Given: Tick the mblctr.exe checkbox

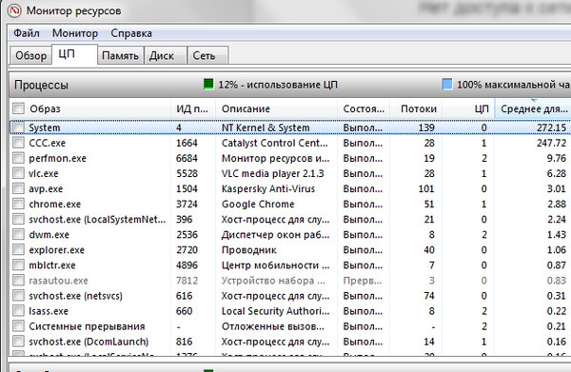Looking at the screenshot, I should coord(18,265).
